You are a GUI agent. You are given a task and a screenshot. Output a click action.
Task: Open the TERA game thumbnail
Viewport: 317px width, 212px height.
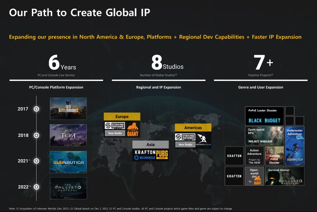(x=68, y=135)
